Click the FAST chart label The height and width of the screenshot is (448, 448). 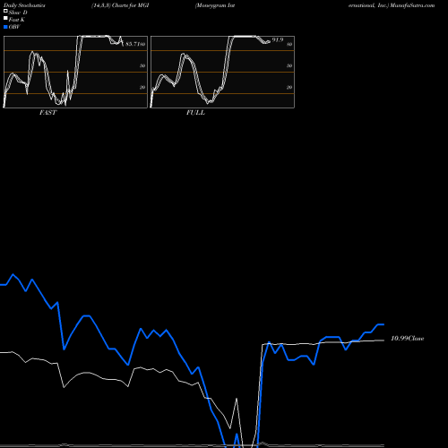[x=47, y=113]
